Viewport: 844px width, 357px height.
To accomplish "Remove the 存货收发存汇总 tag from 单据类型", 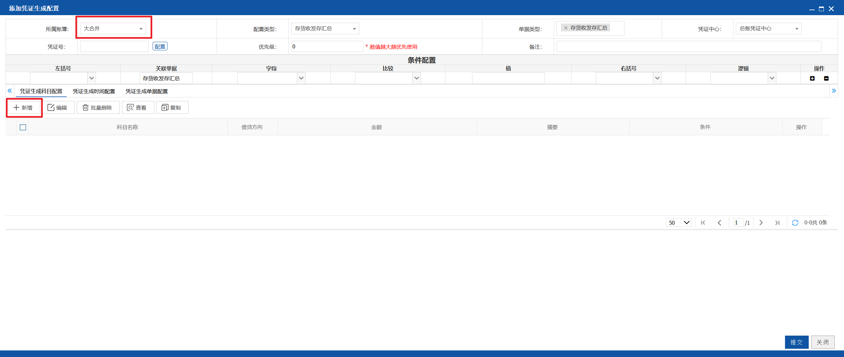I will [566, 28].
